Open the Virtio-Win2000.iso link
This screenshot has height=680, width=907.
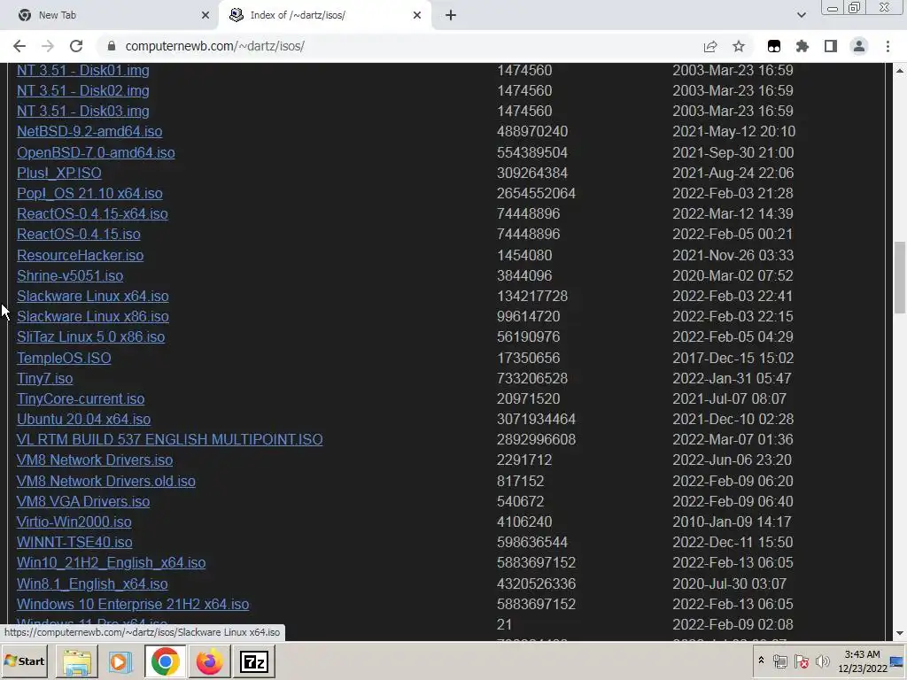[74, 522]
